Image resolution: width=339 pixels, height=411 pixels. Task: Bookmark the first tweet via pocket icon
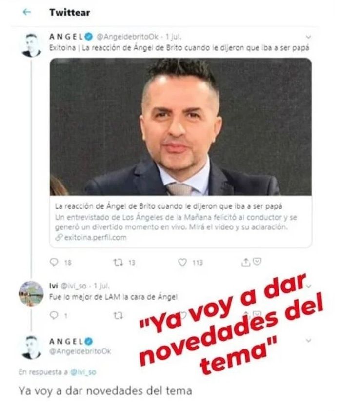[x=257, y=262]
